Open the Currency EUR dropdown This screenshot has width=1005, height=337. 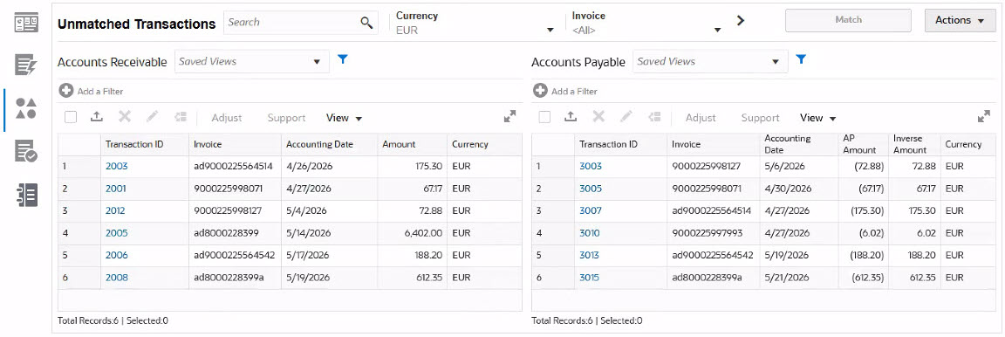(475, 23)
